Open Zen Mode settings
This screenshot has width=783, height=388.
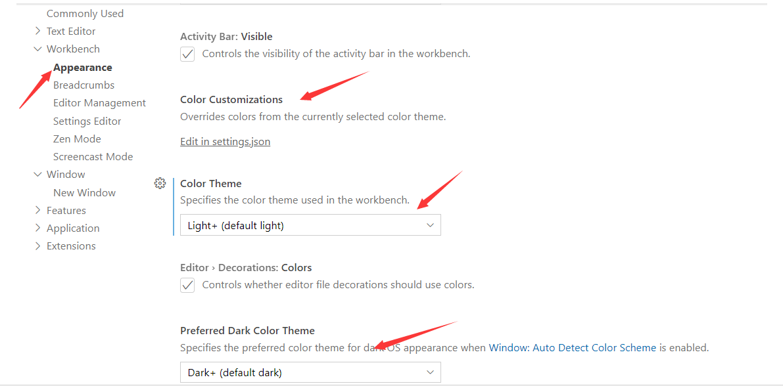[77, 139]
